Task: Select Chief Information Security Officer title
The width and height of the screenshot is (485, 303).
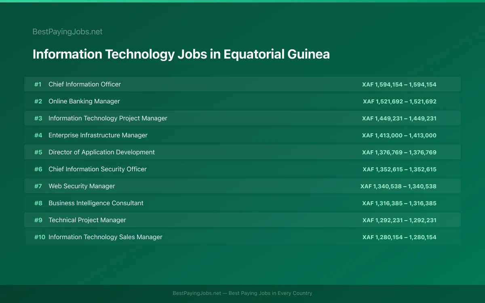Action: (x=97, y=169)
